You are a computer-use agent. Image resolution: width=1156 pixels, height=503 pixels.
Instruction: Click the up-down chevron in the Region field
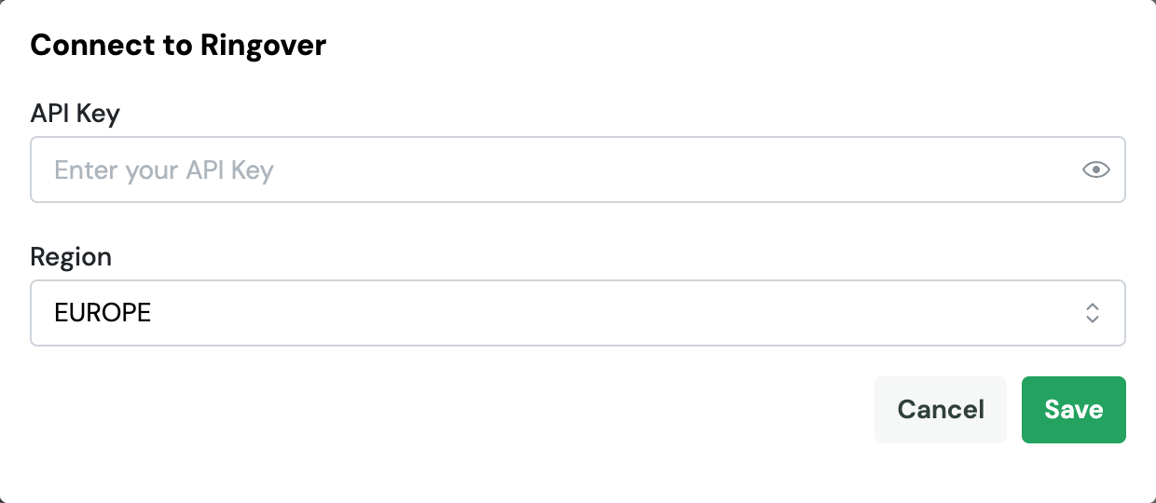pos(1093,313)
